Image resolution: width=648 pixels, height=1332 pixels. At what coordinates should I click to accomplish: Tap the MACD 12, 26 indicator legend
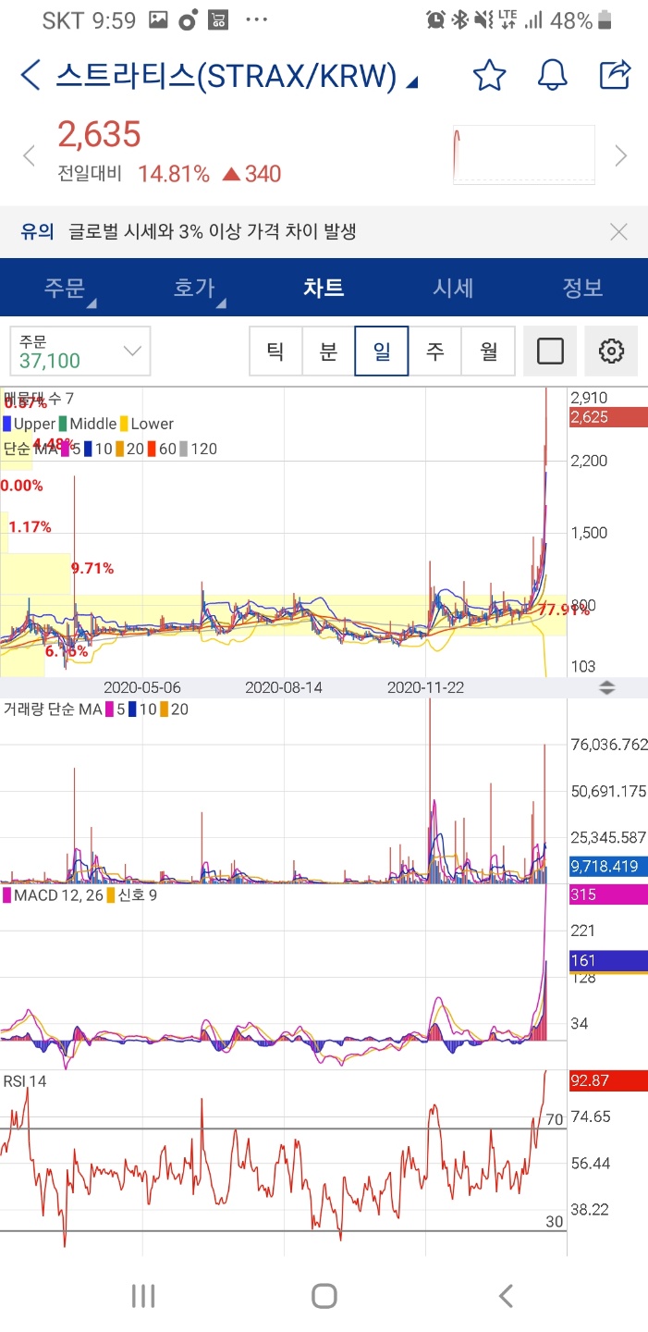(x=79, y=895)
